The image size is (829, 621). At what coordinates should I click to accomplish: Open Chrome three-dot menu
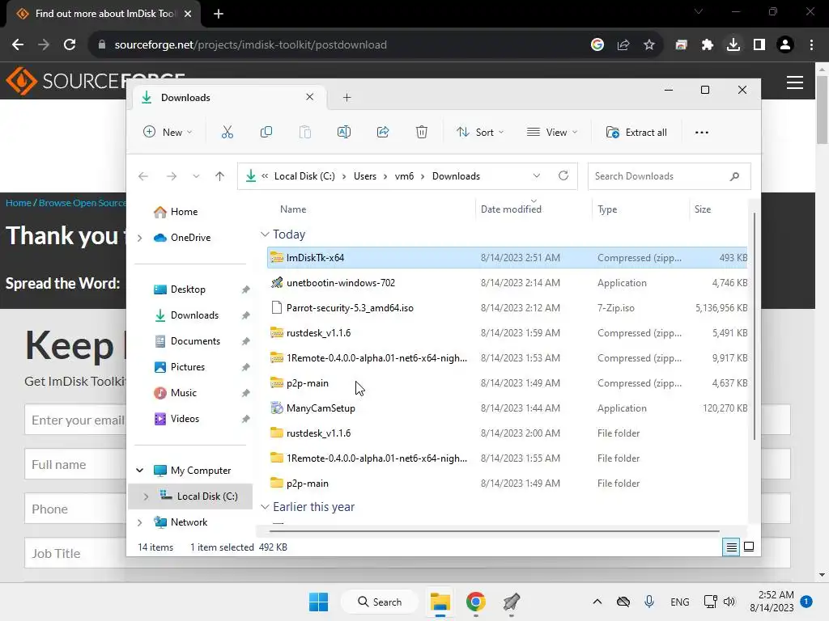(811, 44)
